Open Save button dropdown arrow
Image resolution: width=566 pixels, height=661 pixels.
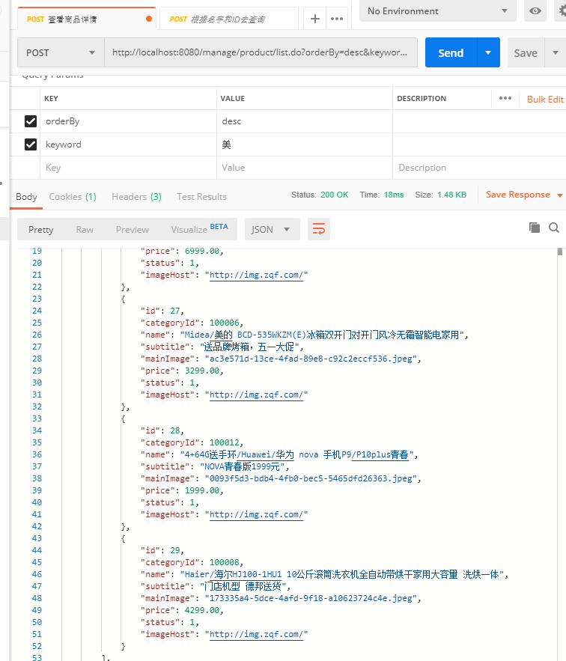[x=556, y=52]
